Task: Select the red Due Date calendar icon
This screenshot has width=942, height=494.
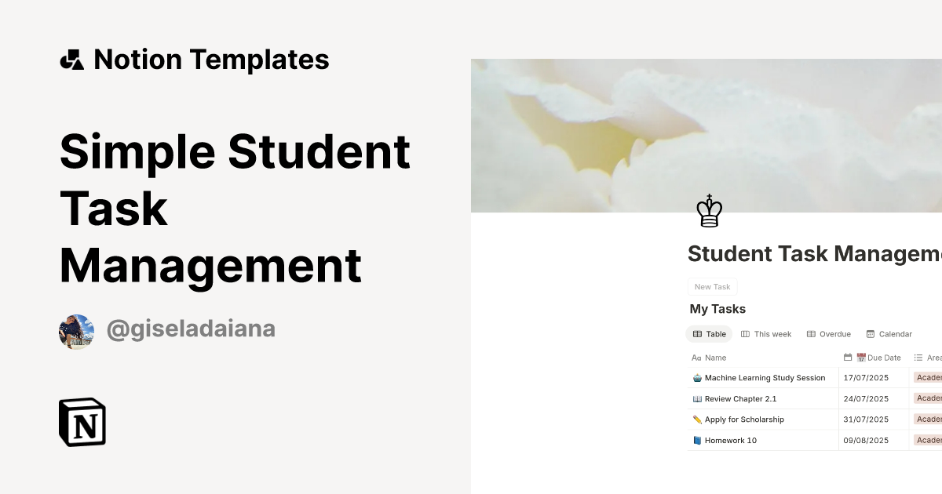Action: pyautogui.click(x=861, y=357)
